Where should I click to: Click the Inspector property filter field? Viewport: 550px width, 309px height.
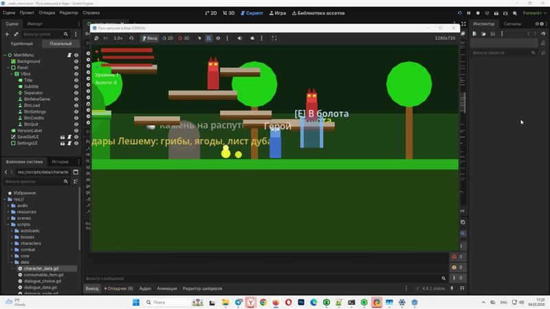pos(504,53)
